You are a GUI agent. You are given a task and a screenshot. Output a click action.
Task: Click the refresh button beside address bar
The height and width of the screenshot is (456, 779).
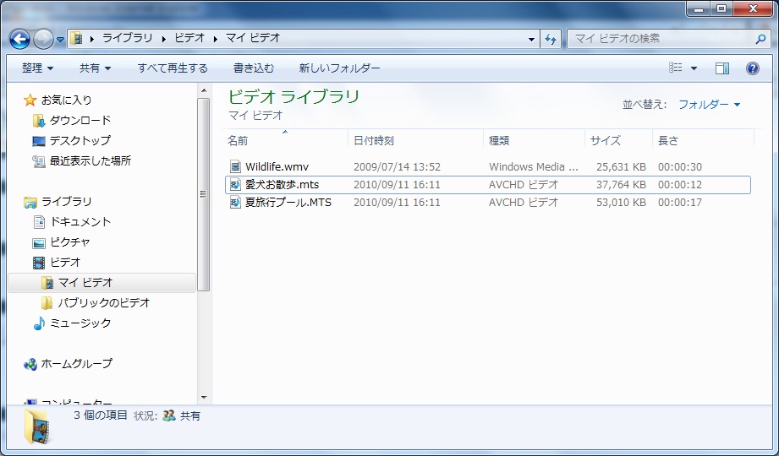[551, 39]
